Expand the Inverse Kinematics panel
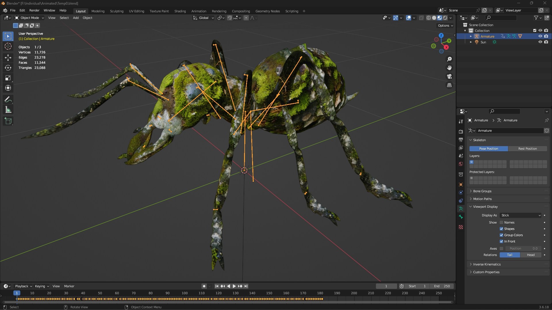 point(487,264)
